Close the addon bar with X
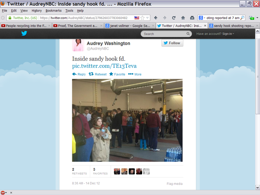260x195 pixels. [x=11, y=193]
